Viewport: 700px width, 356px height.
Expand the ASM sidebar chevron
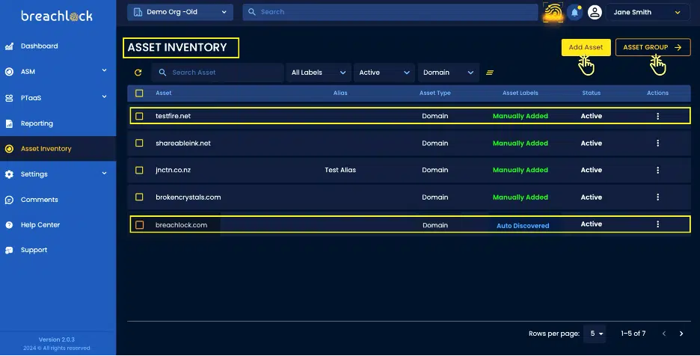104,70
